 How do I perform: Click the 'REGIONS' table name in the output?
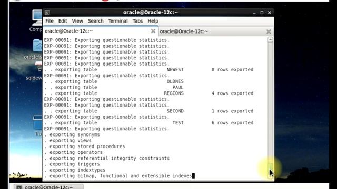174,93
